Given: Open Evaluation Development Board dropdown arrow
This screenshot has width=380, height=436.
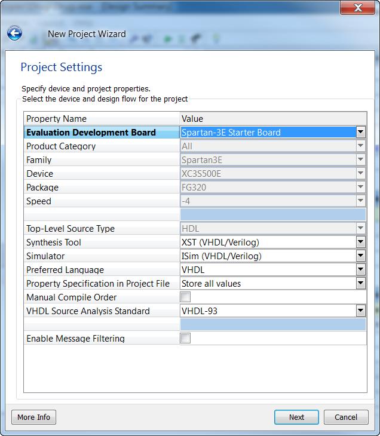Looking at the screenshot, I should (x=360, y=132).
